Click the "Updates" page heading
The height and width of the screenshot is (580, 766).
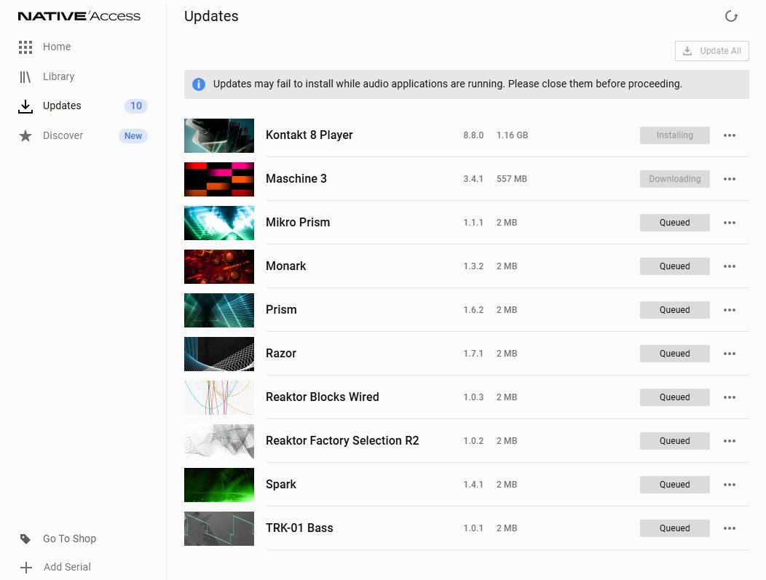pos(211,17)
